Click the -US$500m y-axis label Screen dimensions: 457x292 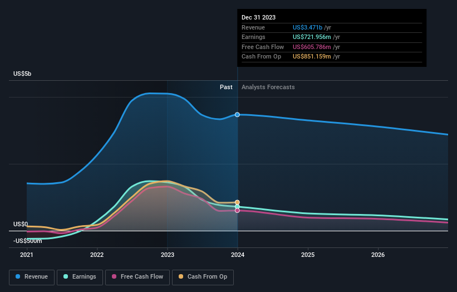(x=27, y=241)
